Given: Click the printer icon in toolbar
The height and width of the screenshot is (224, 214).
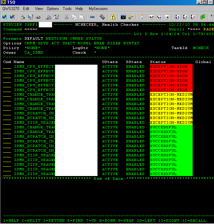Looking at the screenshot, I should point(38,17).
